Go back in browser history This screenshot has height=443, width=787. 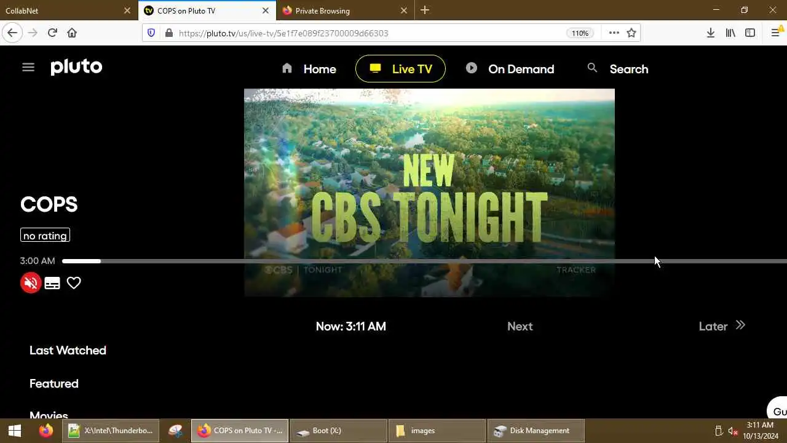click(x=12, y=33)
